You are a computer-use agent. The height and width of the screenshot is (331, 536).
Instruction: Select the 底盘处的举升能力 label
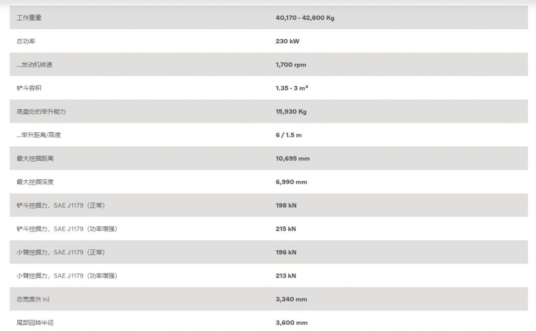[41, 112]
